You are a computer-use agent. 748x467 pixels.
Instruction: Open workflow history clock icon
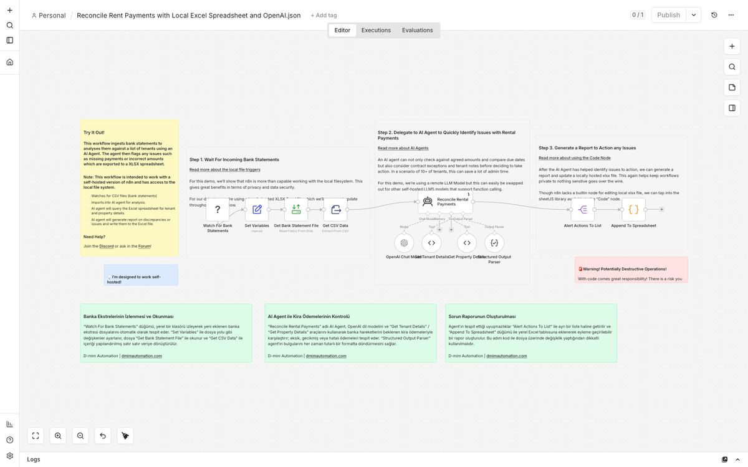click(x=714, y=15)
